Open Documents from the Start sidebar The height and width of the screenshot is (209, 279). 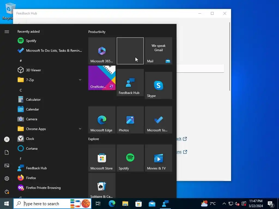tap(7, 152)
